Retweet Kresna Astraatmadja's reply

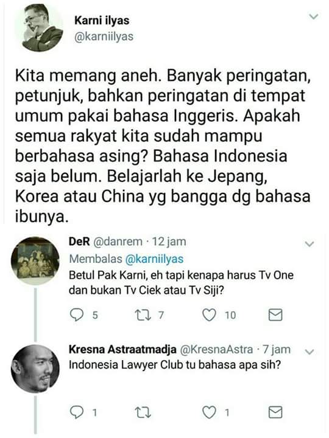click(143, 412)
